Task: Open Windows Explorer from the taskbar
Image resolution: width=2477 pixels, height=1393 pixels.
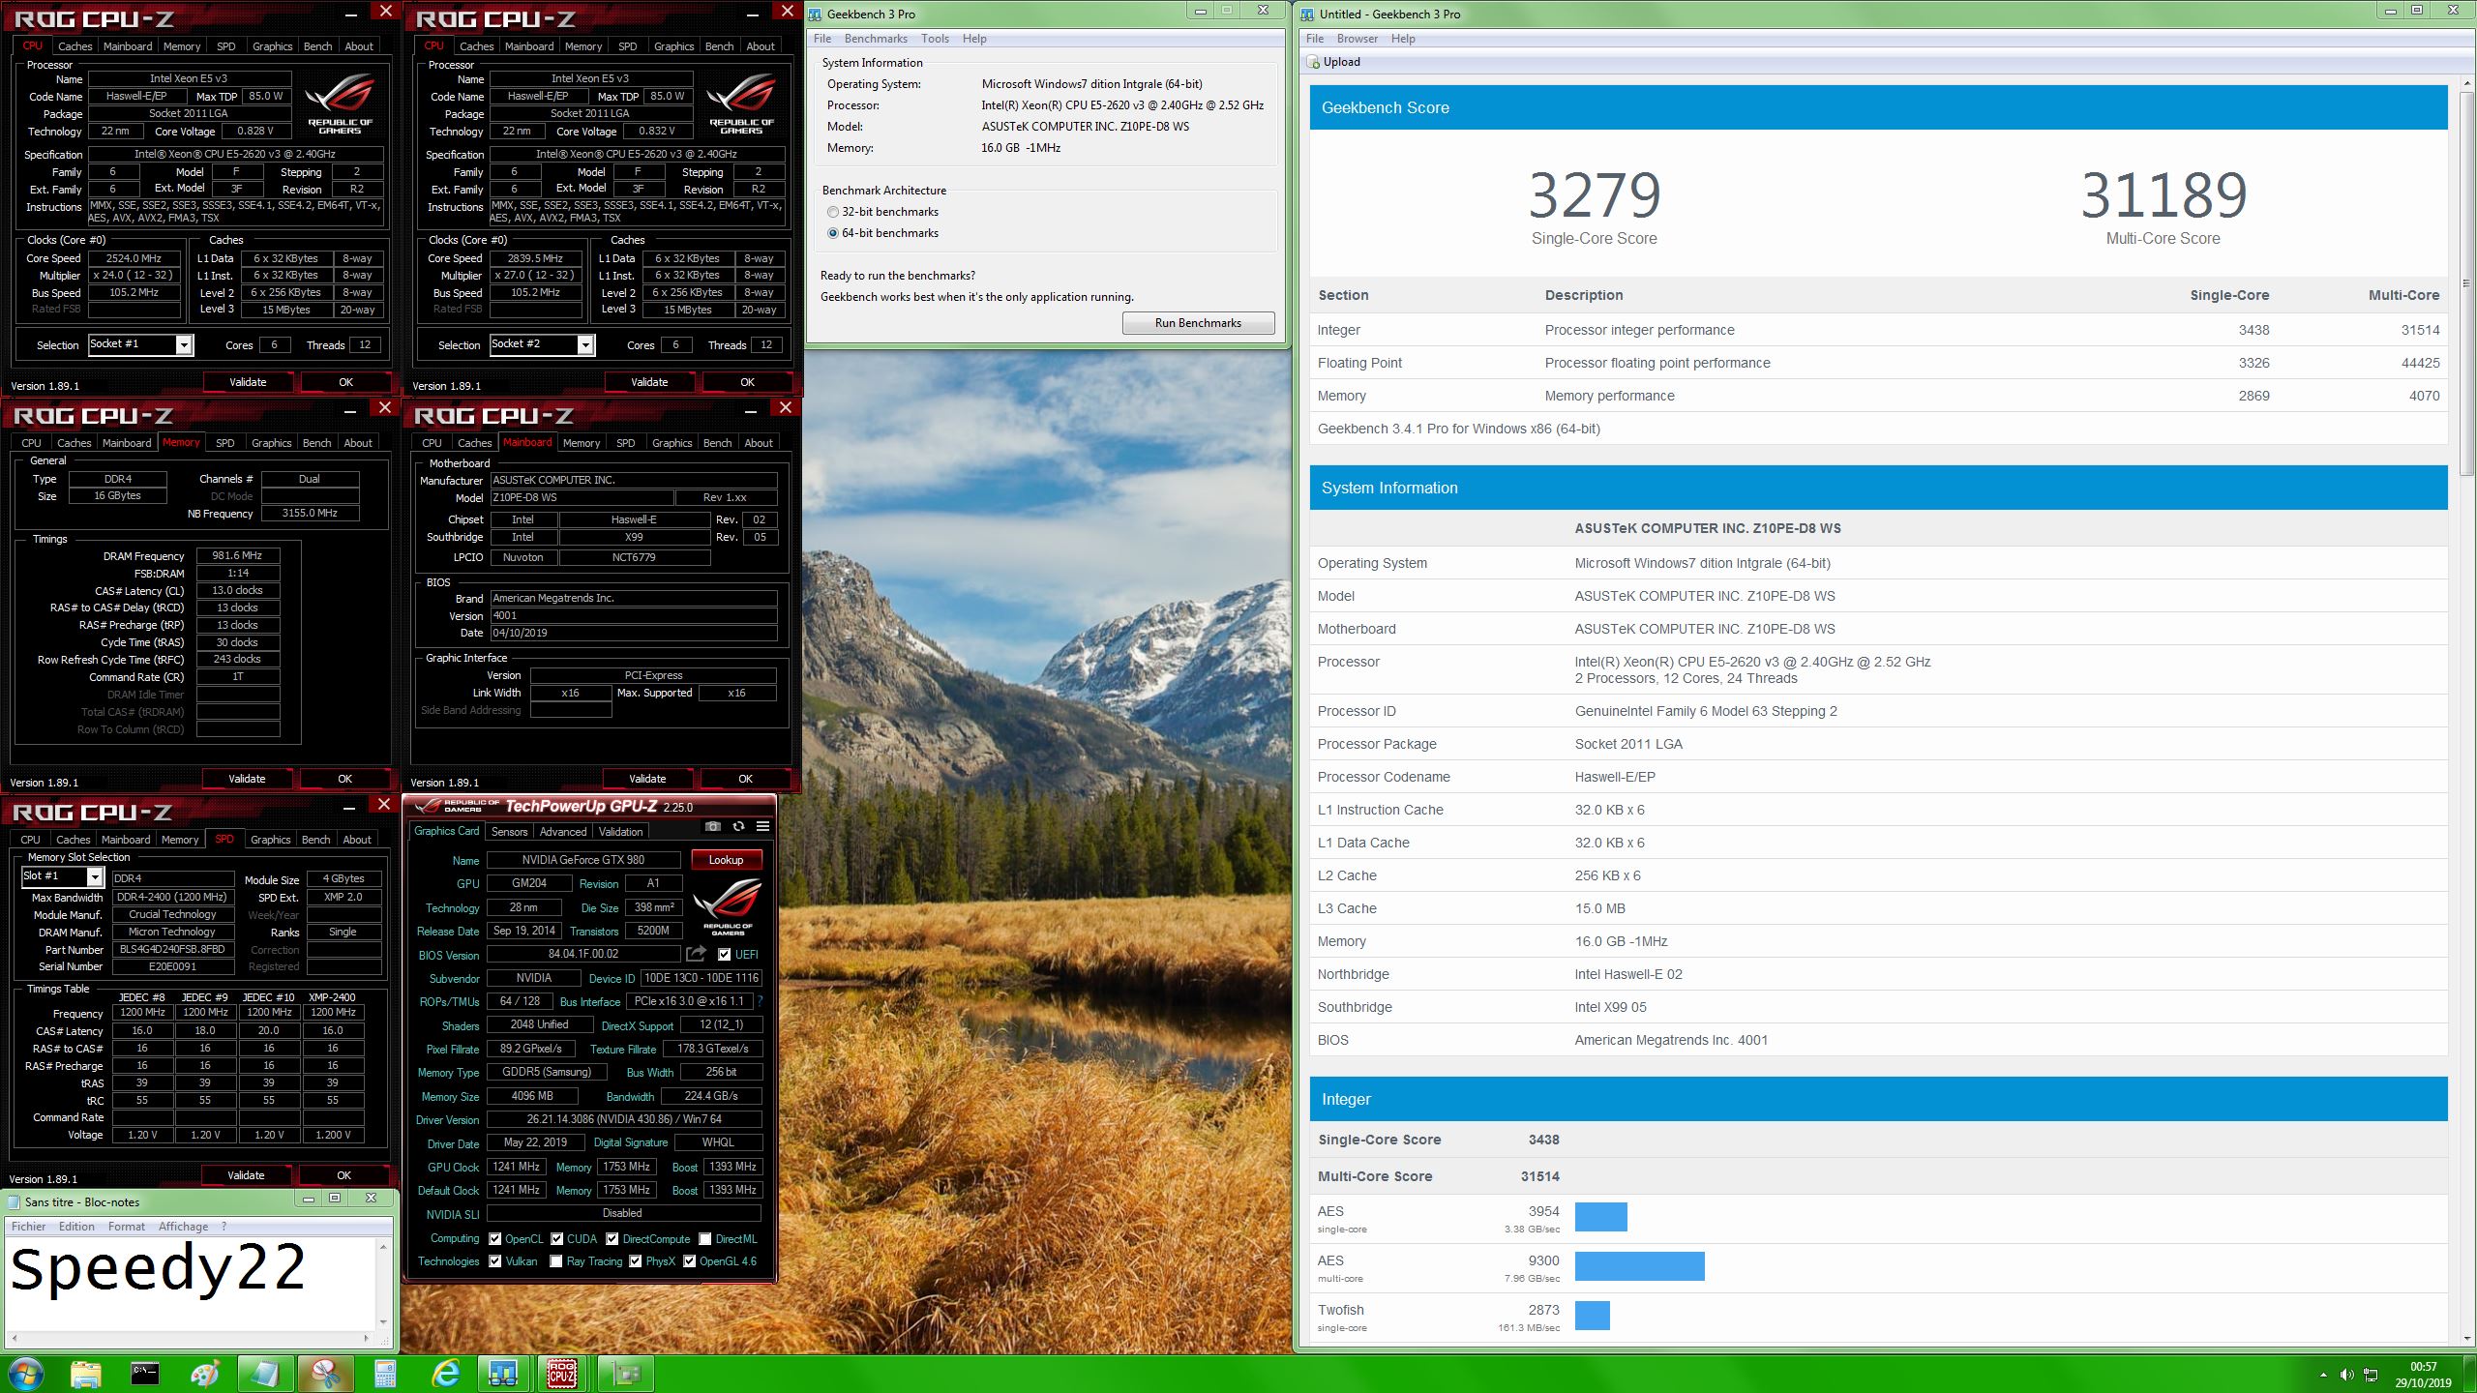Action: 85,1374
